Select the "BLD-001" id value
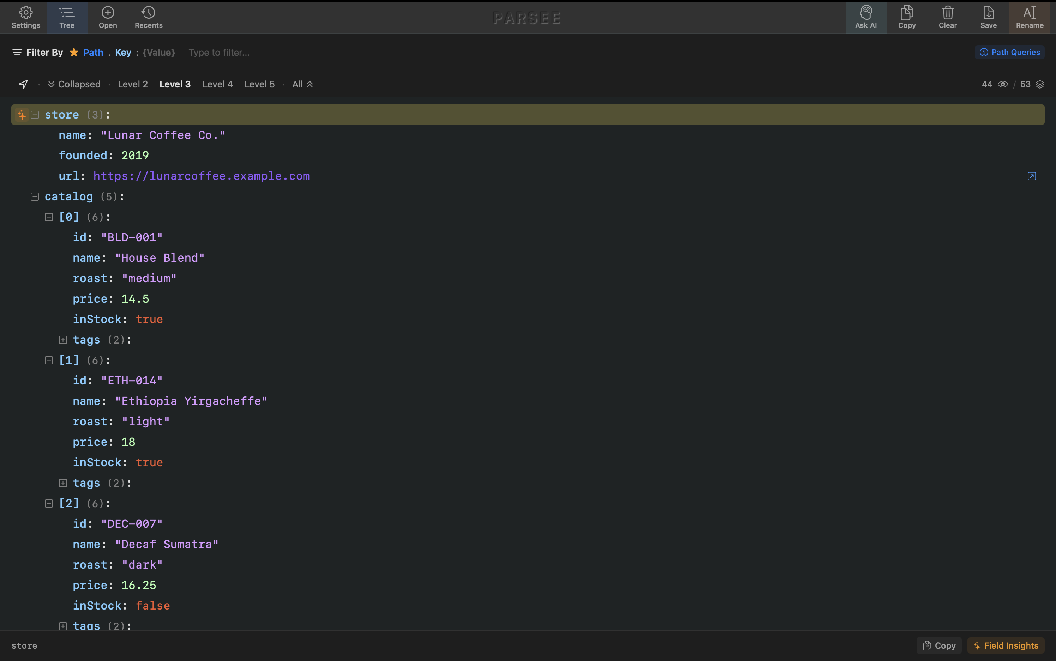Viewport: 1056px width, 661px height. pyautogui.click(x=132, y=237)
